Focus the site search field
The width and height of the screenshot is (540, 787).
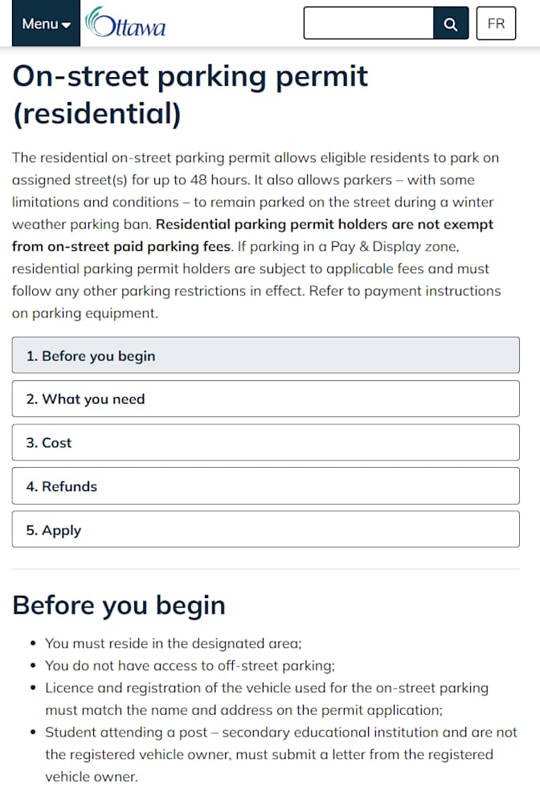pos(368,23)
